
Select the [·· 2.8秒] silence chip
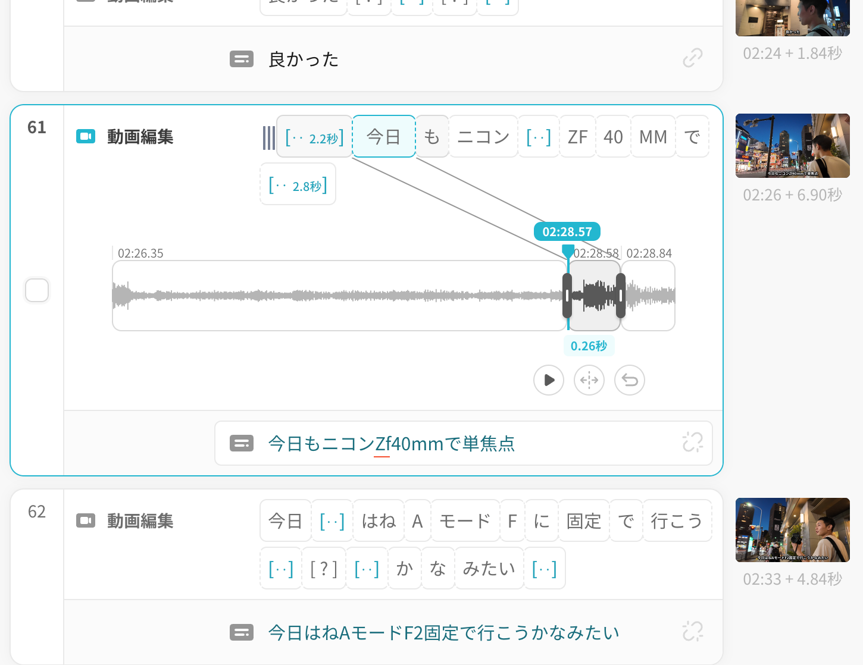point(298,184)
